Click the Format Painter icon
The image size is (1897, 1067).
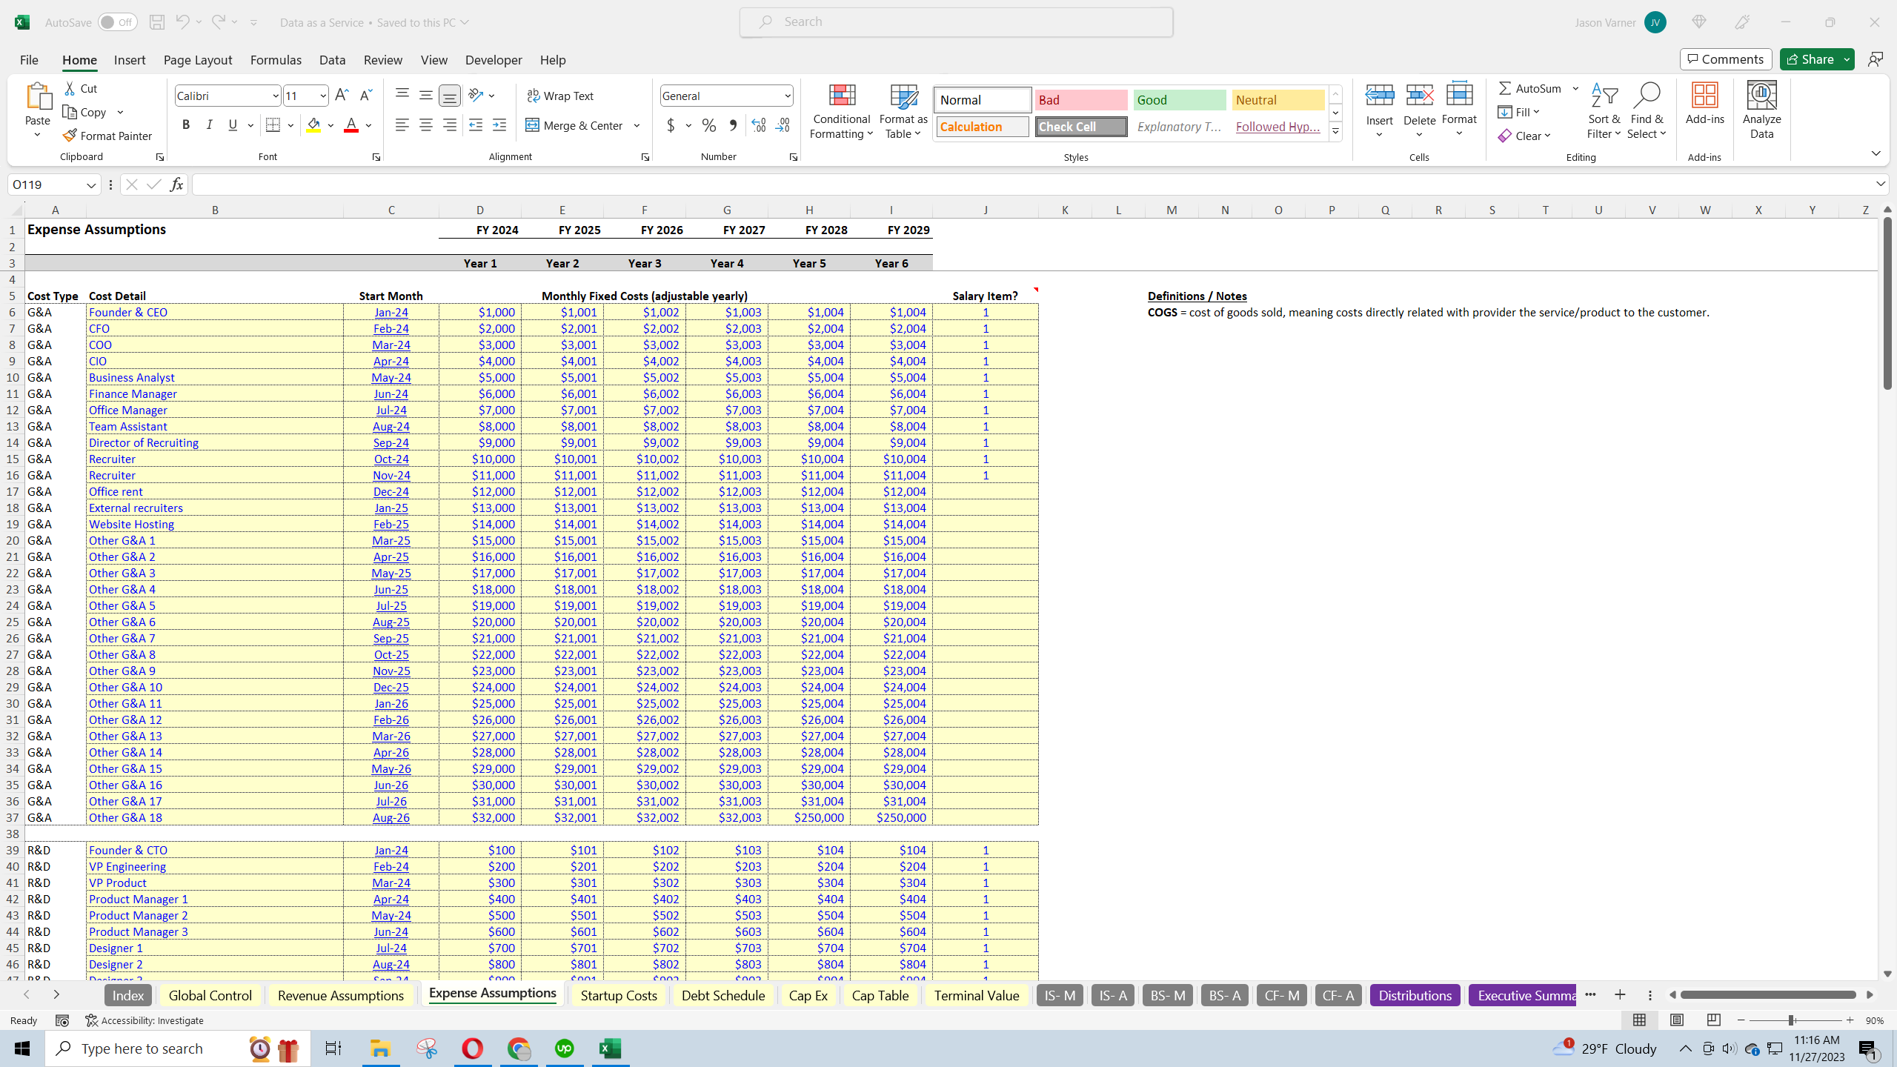coord(70,136)
